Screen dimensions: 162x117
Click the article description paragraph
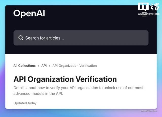(x=78, y=91)
